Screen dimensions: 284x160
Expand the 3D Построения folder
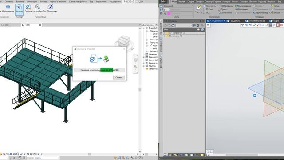pos(165,33)
